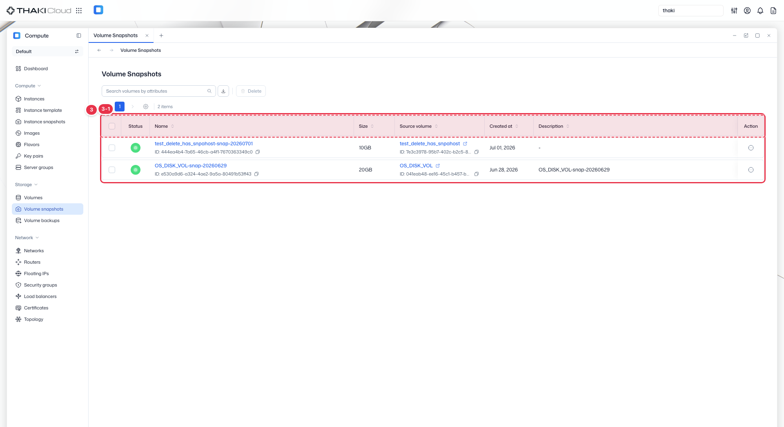Collapse the Storage sidebar section
The width and height of the screenshot is (784, 427).
pos(27,185)
